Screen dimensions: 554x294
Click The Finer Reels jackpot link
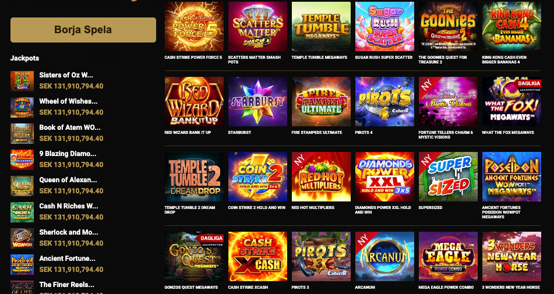point(67,285)
